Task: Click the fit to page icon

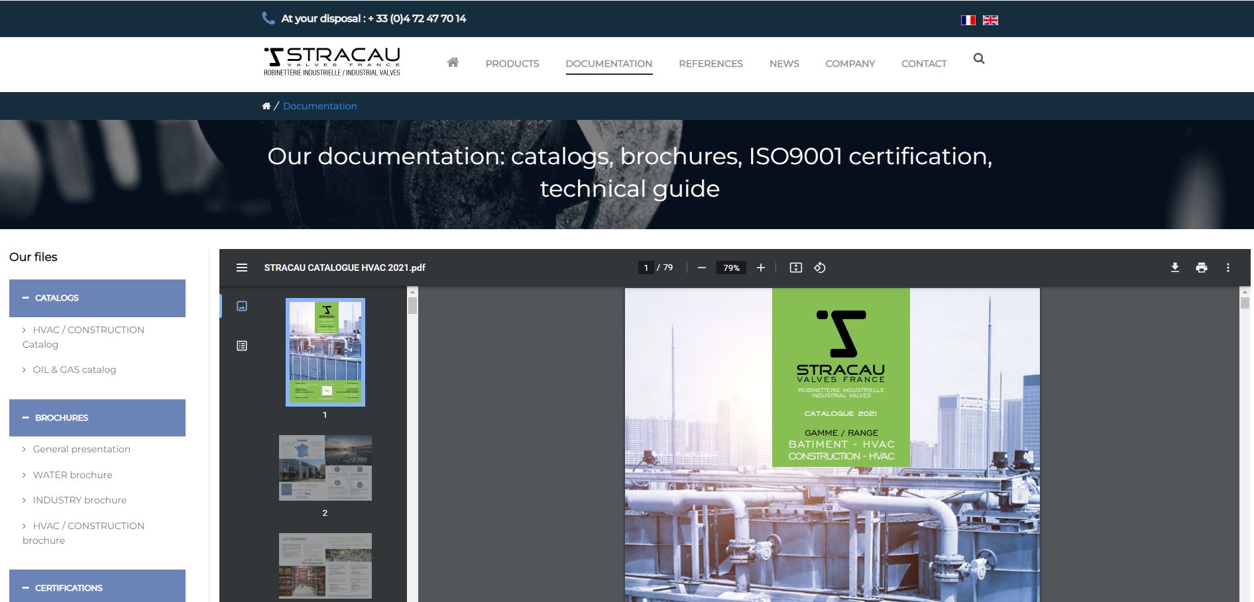Action: coord(796,268)
